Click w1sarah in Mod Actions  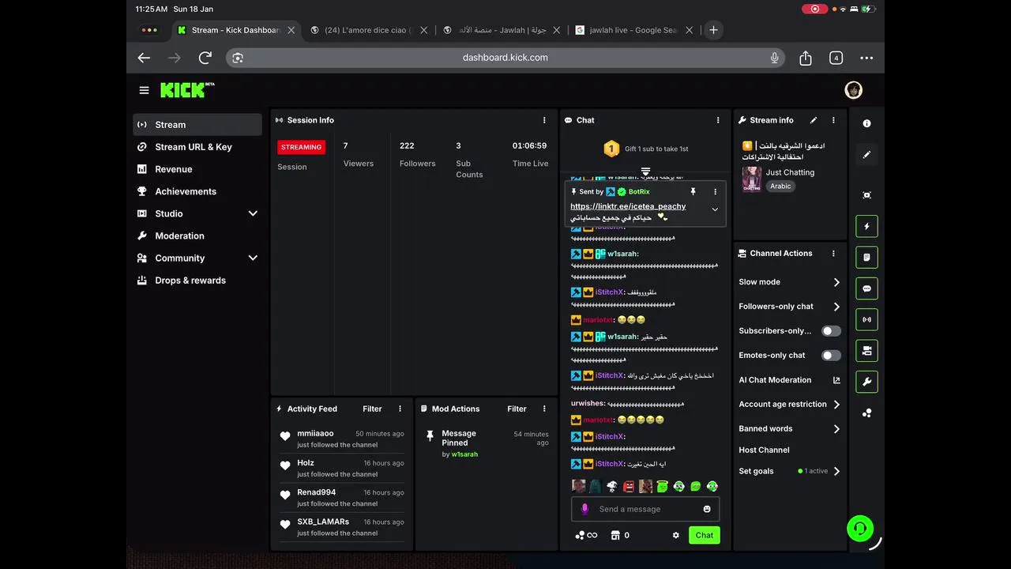tap(464, 454)
